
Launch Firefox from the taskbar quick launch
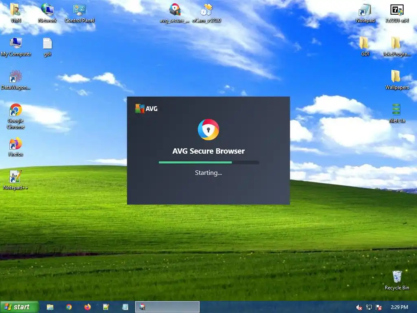tap(88, 307)
